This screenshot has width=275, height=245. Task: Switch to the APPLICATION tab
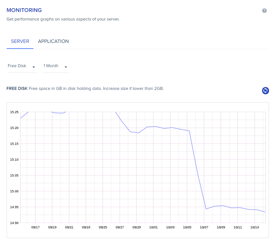click(x=53, y=41)
